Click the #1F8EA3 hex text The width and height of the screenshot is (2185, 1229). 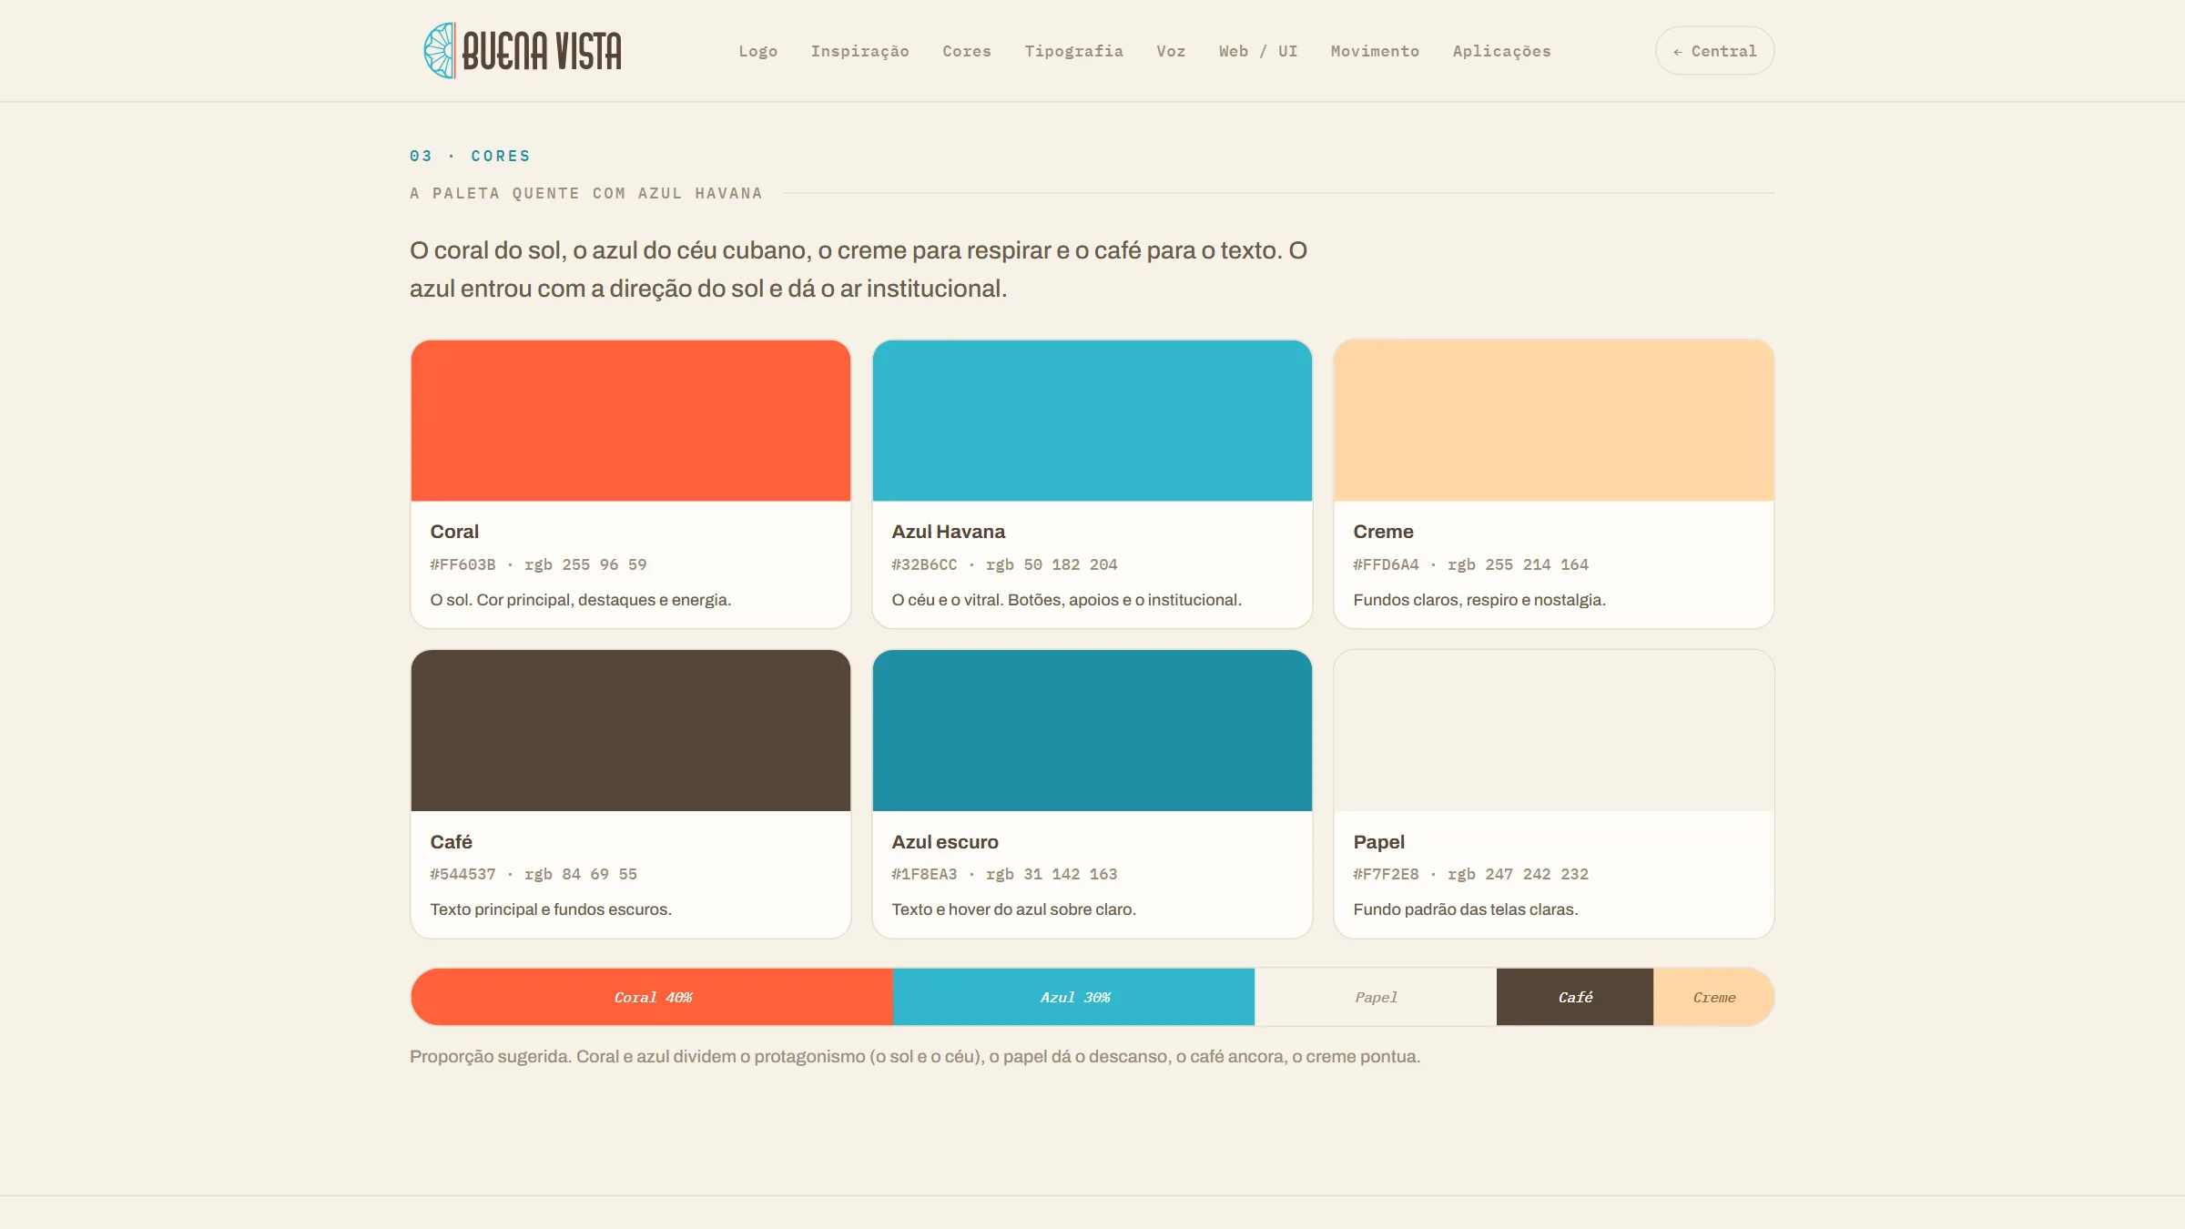(924, 874)
